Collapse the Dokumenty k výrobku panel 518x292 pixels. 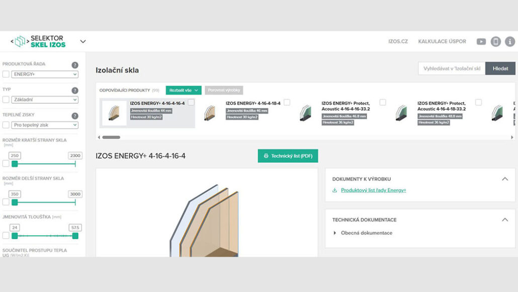[x=505, y=179]
